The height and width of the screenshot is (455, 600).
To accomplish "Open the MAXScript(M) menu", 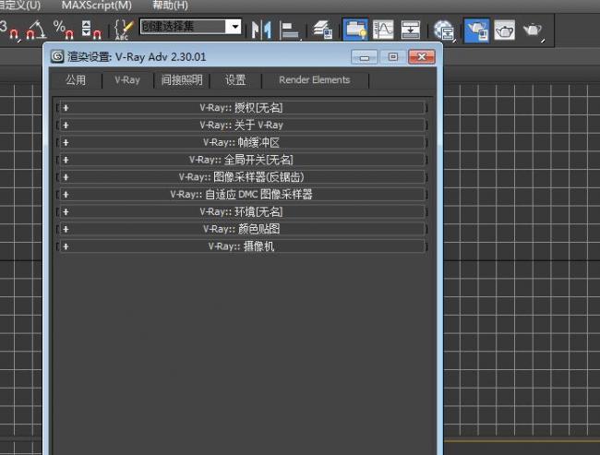I will point(96,6).
